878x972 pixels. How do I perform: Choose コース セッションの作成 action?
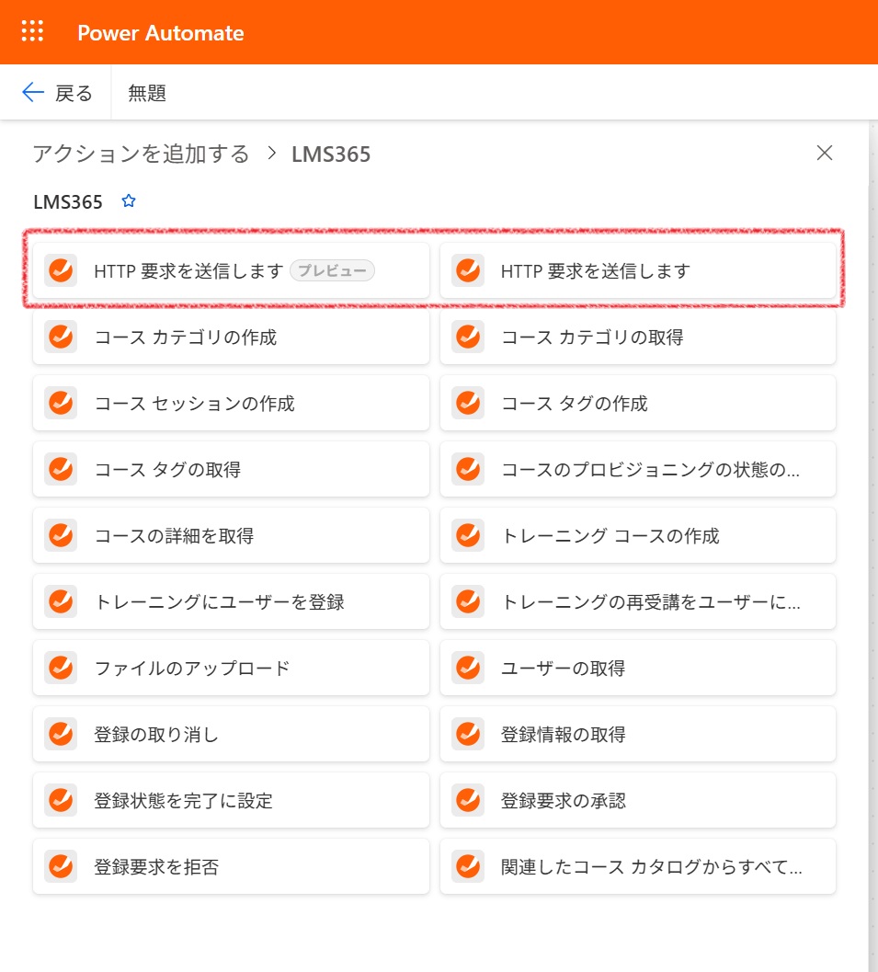pos(194,404)
